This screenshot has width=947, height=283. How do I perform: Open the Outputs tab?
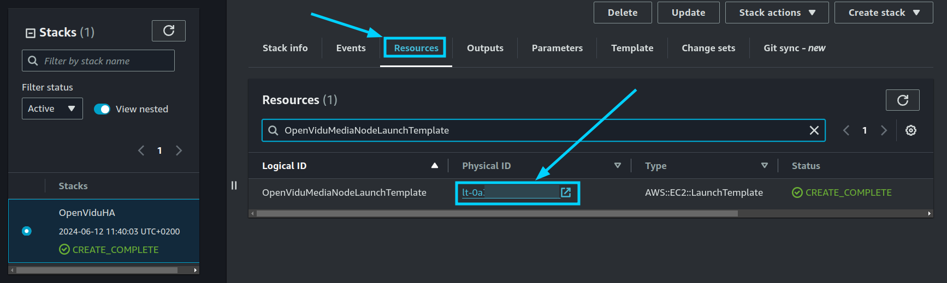[x=485, y=48]
